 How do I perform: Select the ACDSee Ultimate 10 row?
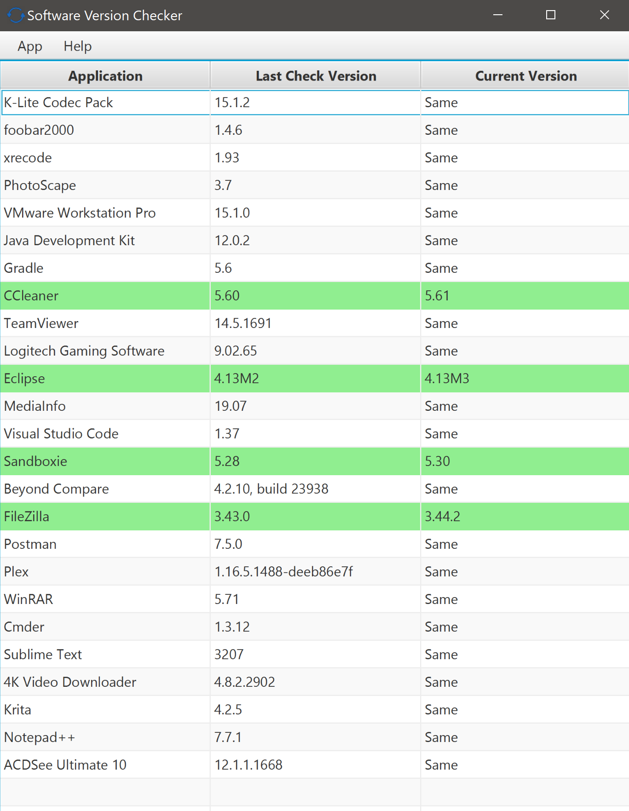pyautogui.click(x=315, y=765)
